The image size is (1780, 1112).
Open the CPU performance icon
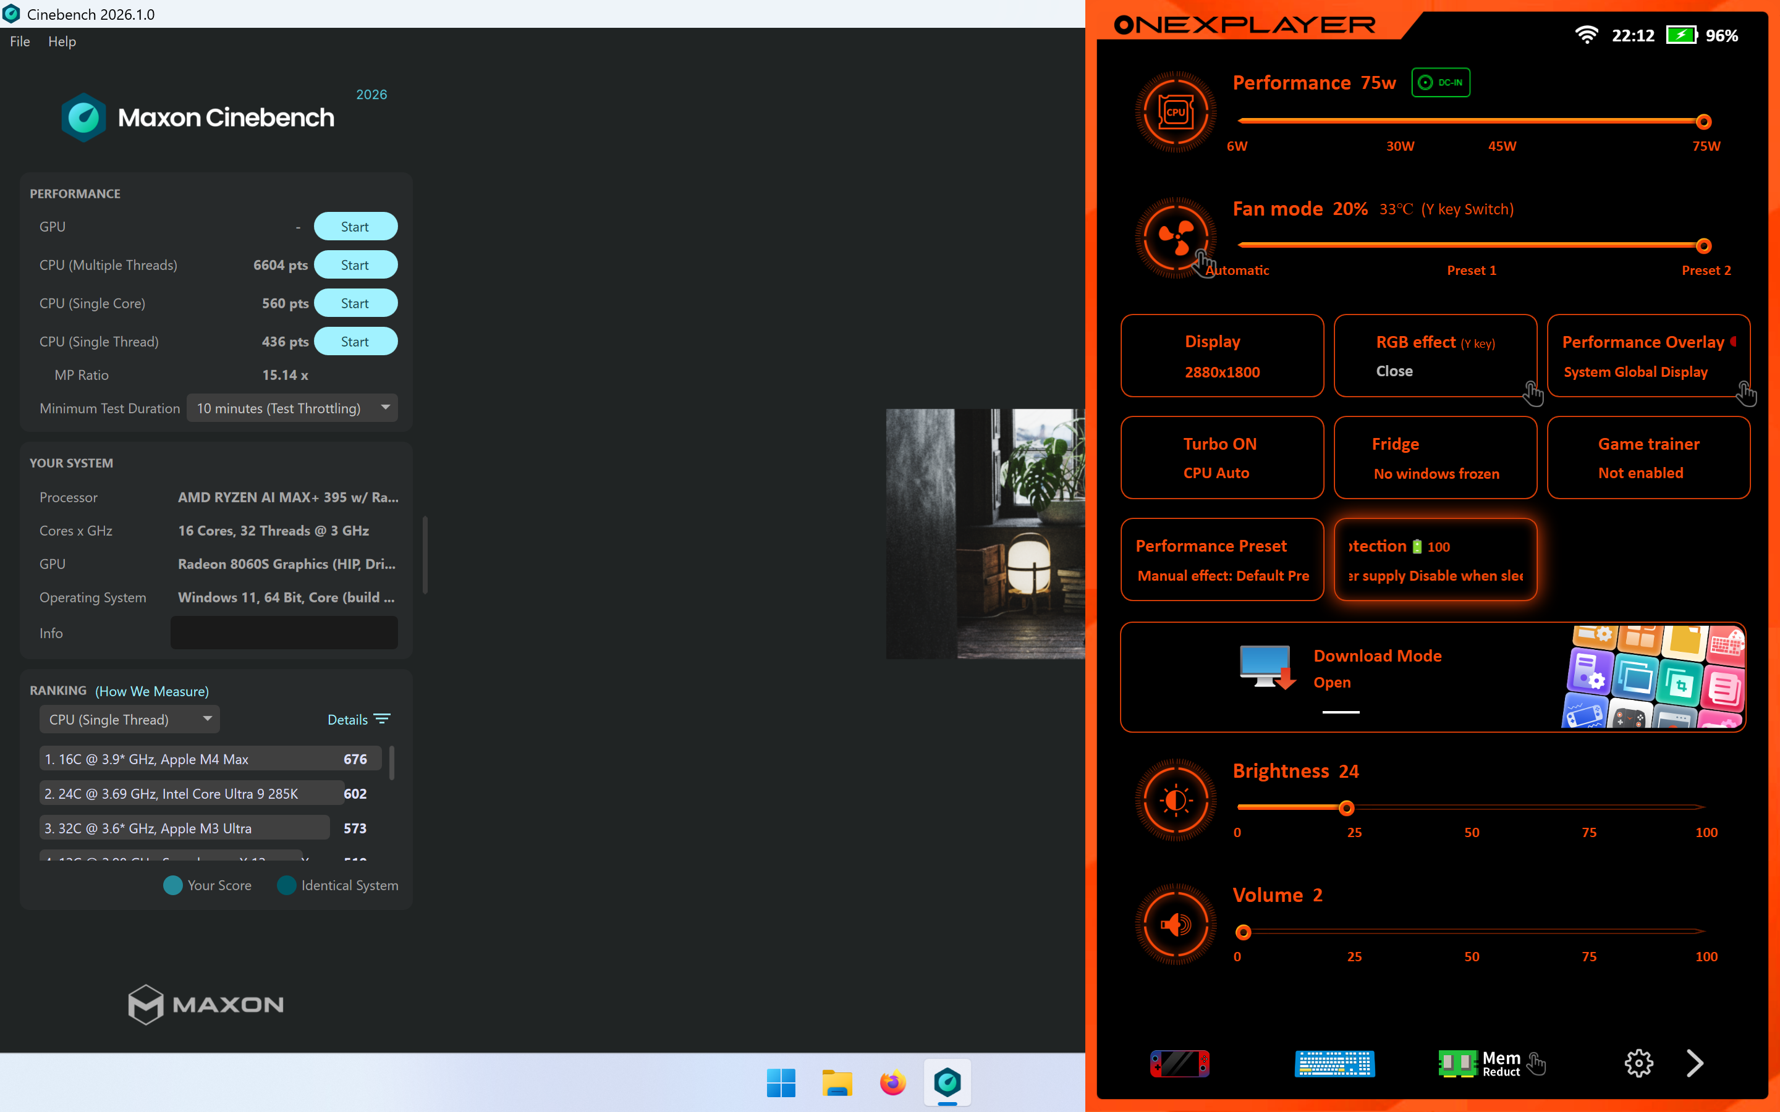(x=1175, y=112)
